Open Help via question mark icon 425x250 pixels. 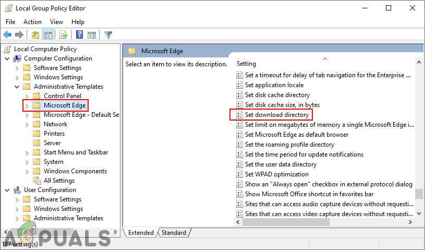(x=80, y=35)
